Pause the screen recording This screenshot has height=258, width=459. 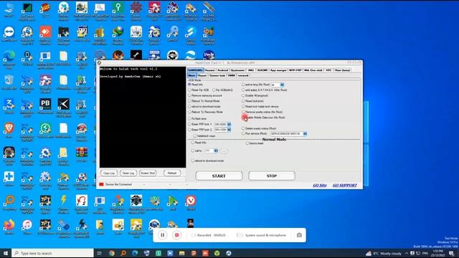pos(163,235)
